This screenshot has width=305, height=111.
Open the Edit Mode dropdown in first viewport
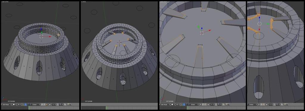pos(6,104)
